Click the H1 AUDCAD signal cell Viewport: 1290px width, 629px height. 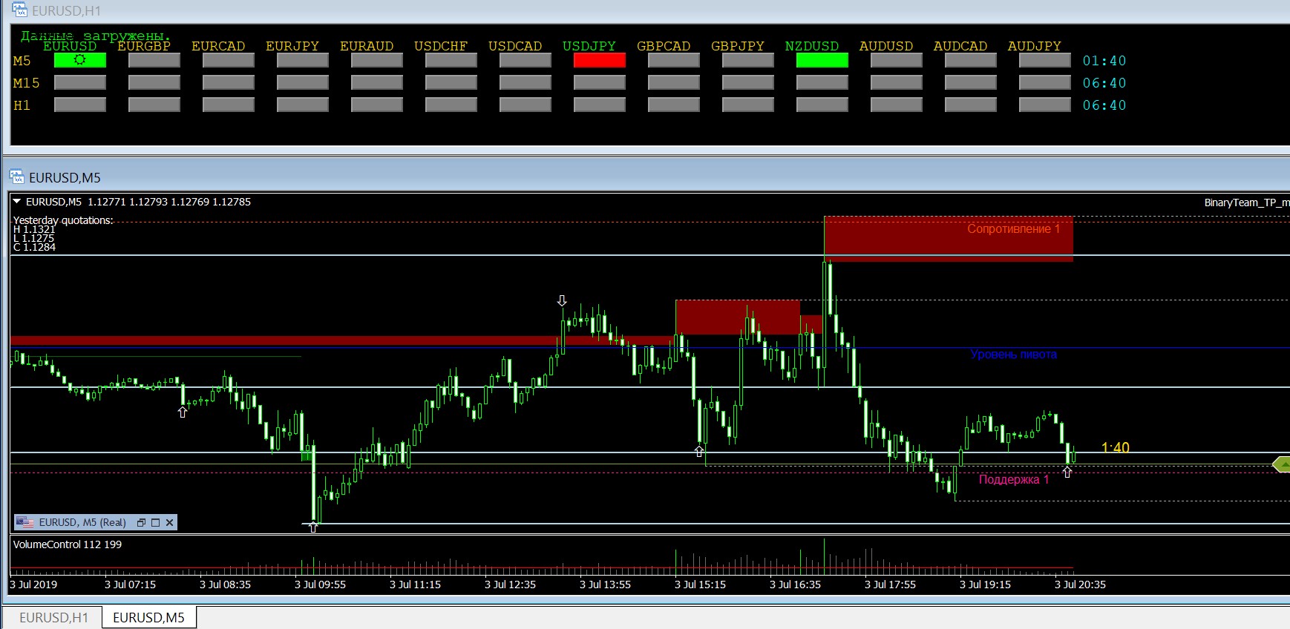pos(971,105)
